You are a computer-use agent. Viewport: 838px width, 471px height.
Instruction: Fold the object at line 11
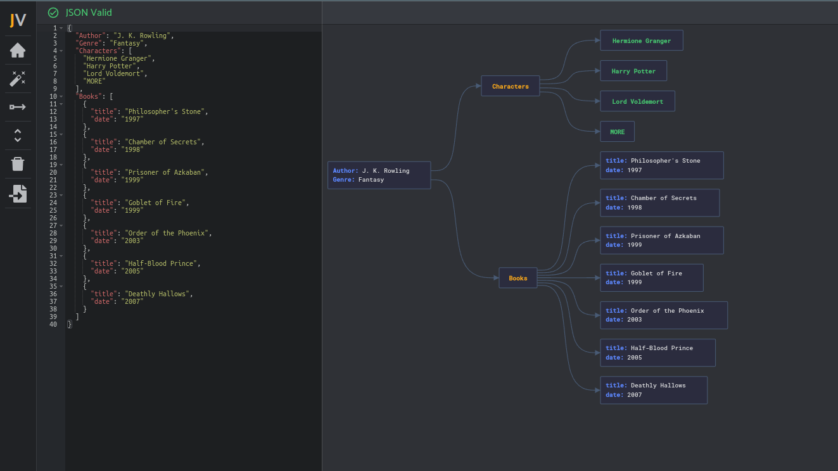[x=61, y=104]
